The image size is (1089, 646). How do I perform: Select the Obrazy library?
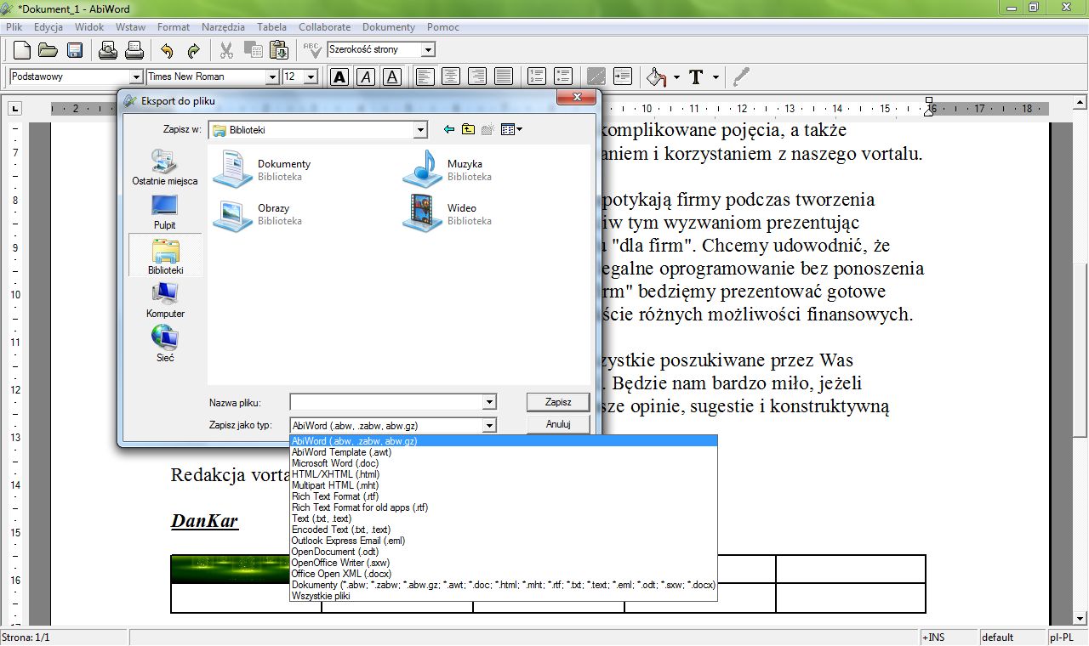(259, 212)
